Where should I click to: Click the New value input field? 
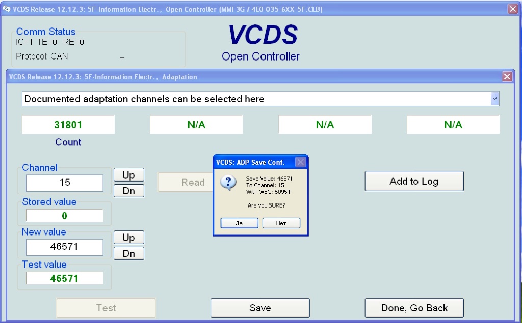point(65,247)
